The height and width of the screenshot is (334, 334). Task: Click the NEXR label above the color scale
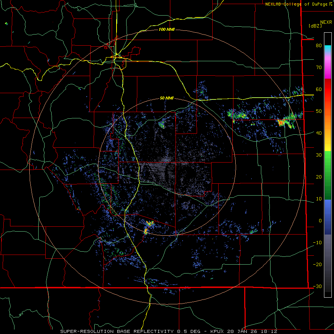(326, 22)
